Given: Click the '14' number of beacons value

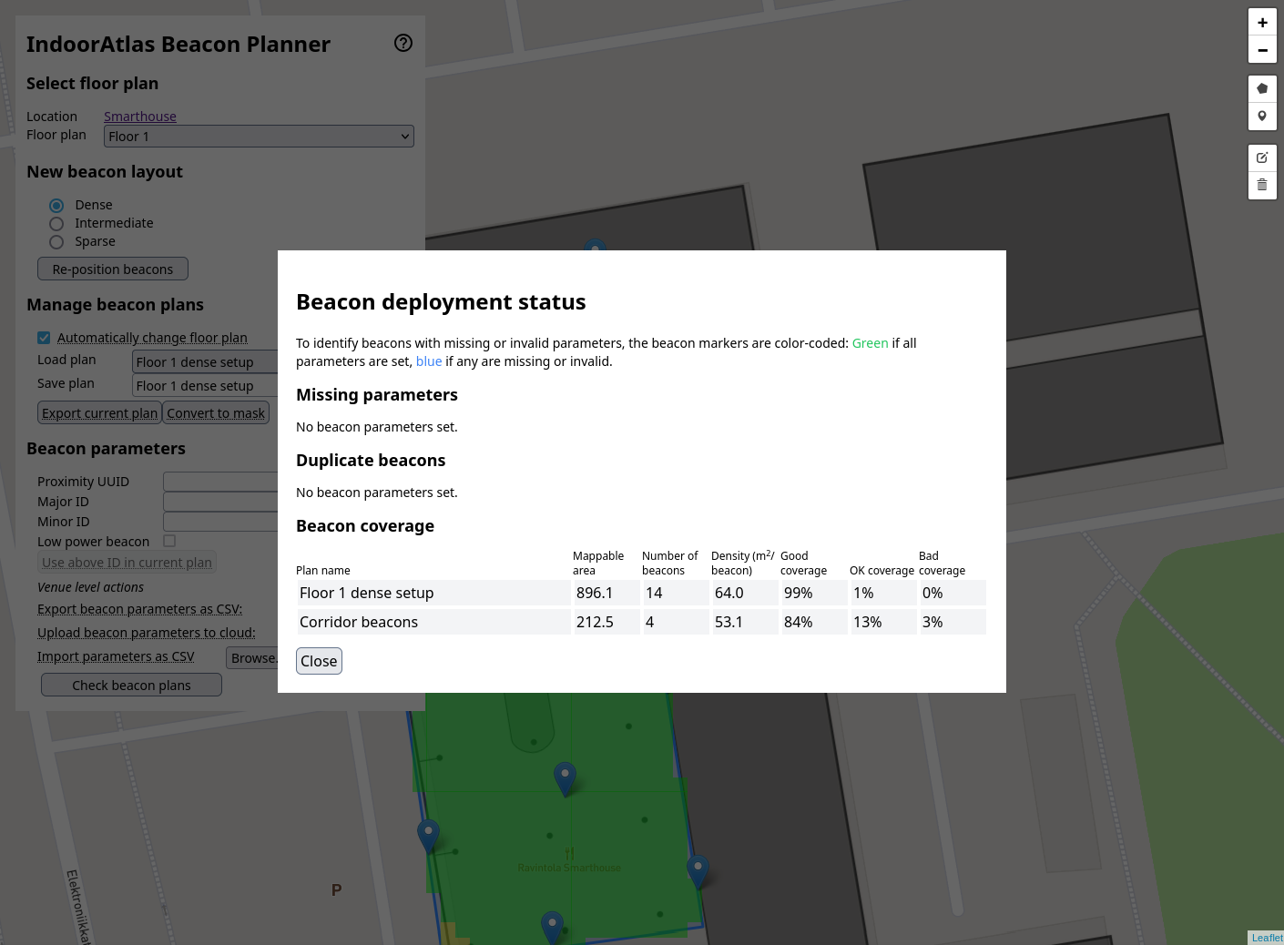Looking at the screenshot, I should pyautogui.click(x=676, y=593).
